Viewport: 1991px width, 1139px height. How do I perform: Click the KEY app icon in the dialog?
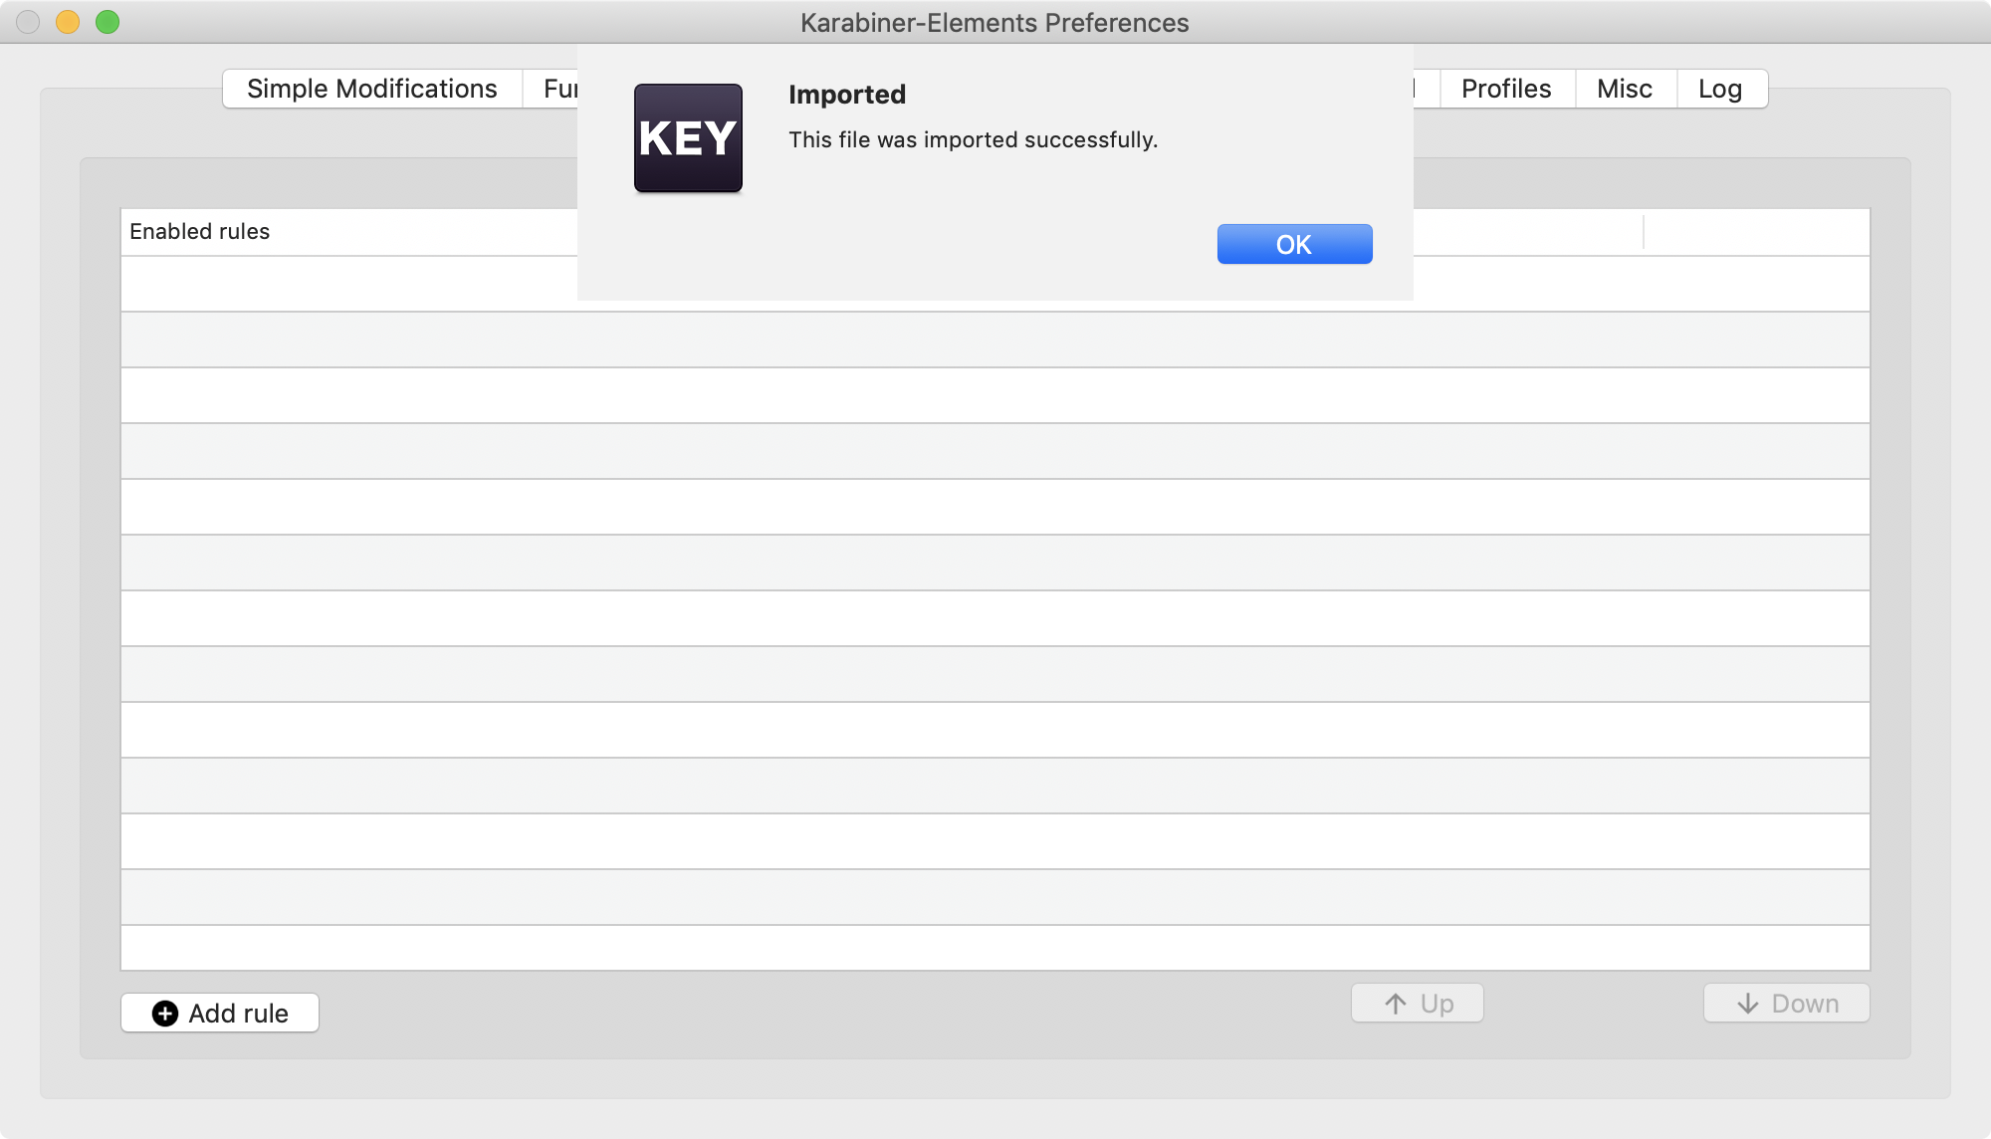pyautogui.click(x=688, y=137)
